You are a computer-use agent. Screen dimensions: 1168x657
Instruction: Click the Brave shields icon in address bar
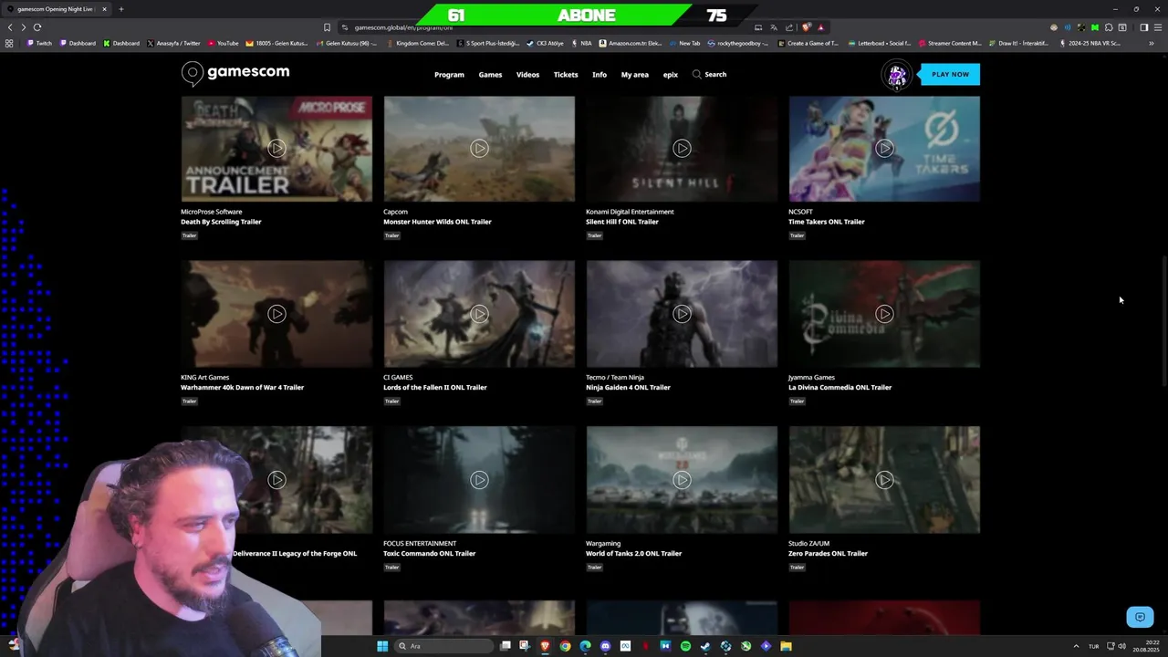pyautogui.click(x=806, y=27)
